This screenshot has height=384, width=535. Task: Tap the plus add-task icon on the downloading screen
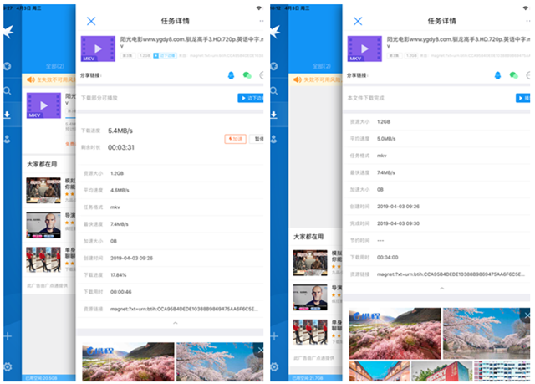(x=8, y=336)
